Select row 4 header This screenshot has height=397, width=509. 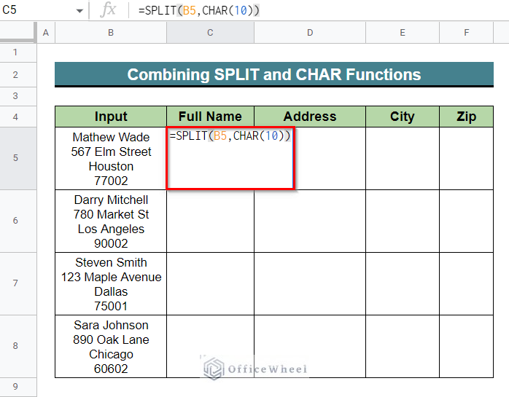[18, 117]
